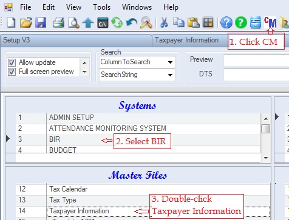Image resolution: width=289 pixels, height=220 pixels.
Task: Click the Preview input field
Action: pos(256,60)
